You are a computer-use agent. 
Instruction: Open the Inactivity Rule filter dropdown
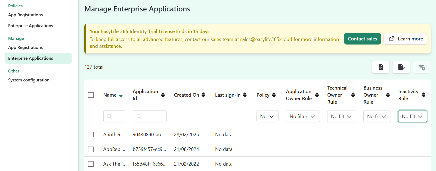[x=413, y=116]
